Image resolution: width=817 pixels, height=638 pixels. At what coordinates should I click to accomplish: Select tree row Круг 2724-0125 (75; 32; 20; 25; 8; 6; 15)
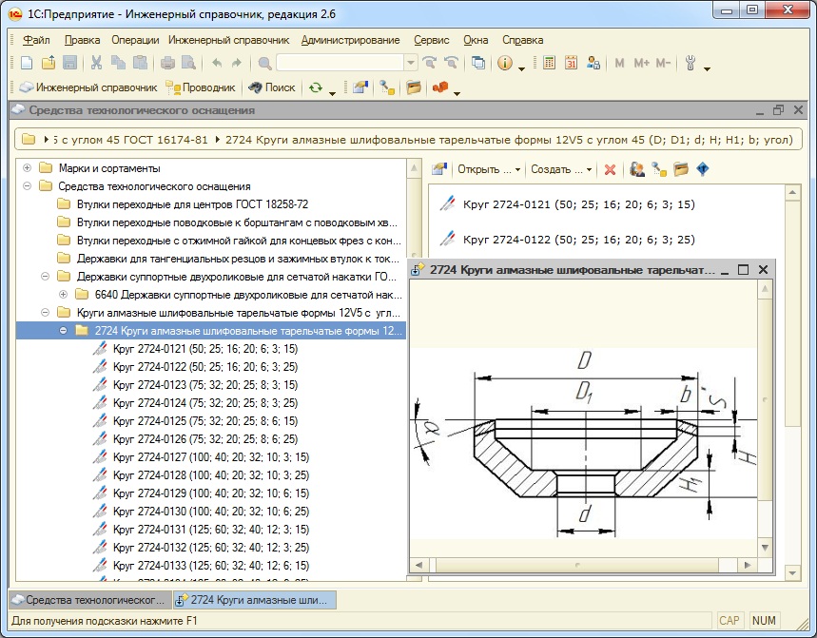point(205,421)
